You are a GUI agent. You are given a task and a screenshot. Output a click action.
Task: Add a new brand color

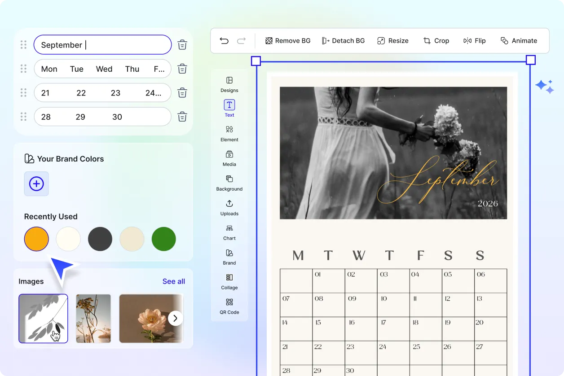pyautogui.click(x=36, y=184)
